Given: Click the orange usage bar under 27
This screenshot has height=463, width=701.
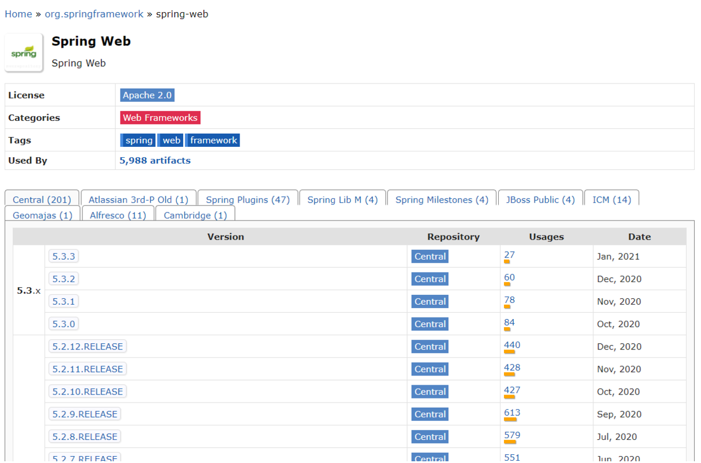Looking at the screenshot, I should (507, 262).
